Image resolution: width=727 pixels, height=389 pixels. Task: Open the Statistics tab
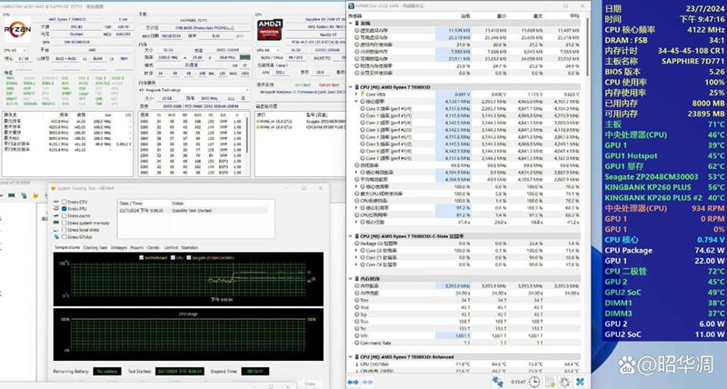(x=189, y=247)
